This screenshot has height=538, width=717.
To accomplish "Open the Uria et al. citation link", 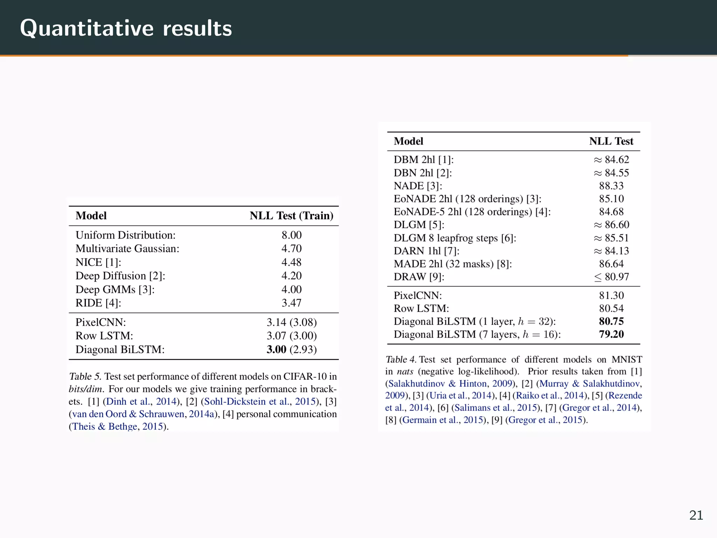I will pyautogui.click(x=460, y=396).
